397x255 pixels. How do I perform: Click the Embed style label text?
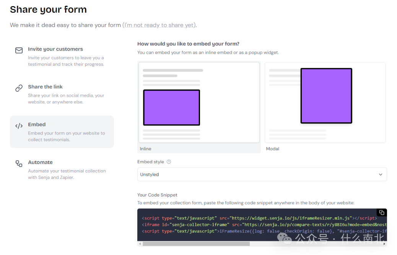click(x=151, y=162)
